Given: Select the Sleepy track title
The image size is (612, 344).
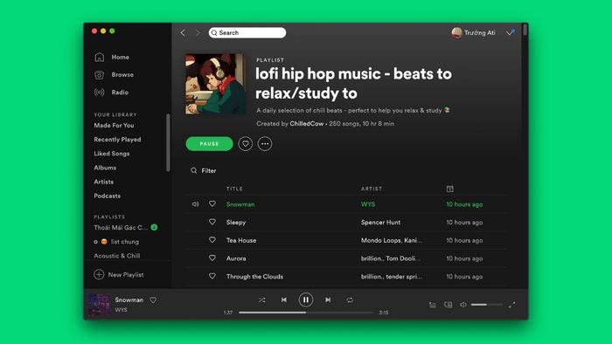Looking at the screenshot, I should point(236,223).
